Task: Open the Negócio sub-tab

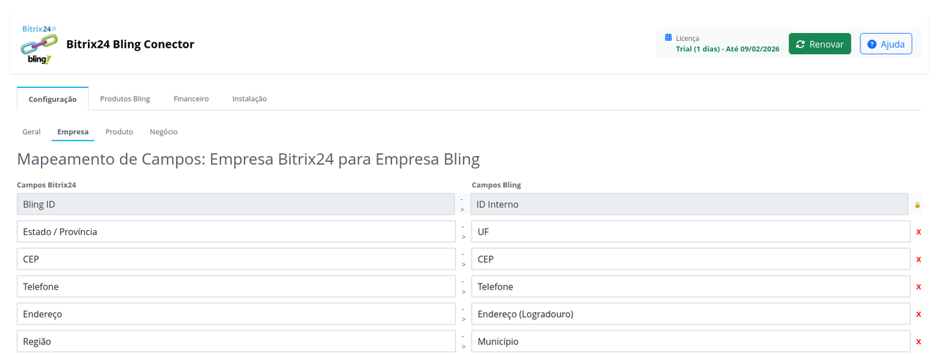Action: (163, 132)
